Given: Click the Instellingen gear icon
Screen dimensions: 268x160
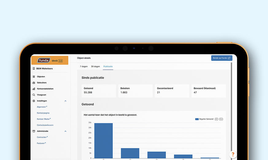Looking at the screenshot, I should click(34, 101).
